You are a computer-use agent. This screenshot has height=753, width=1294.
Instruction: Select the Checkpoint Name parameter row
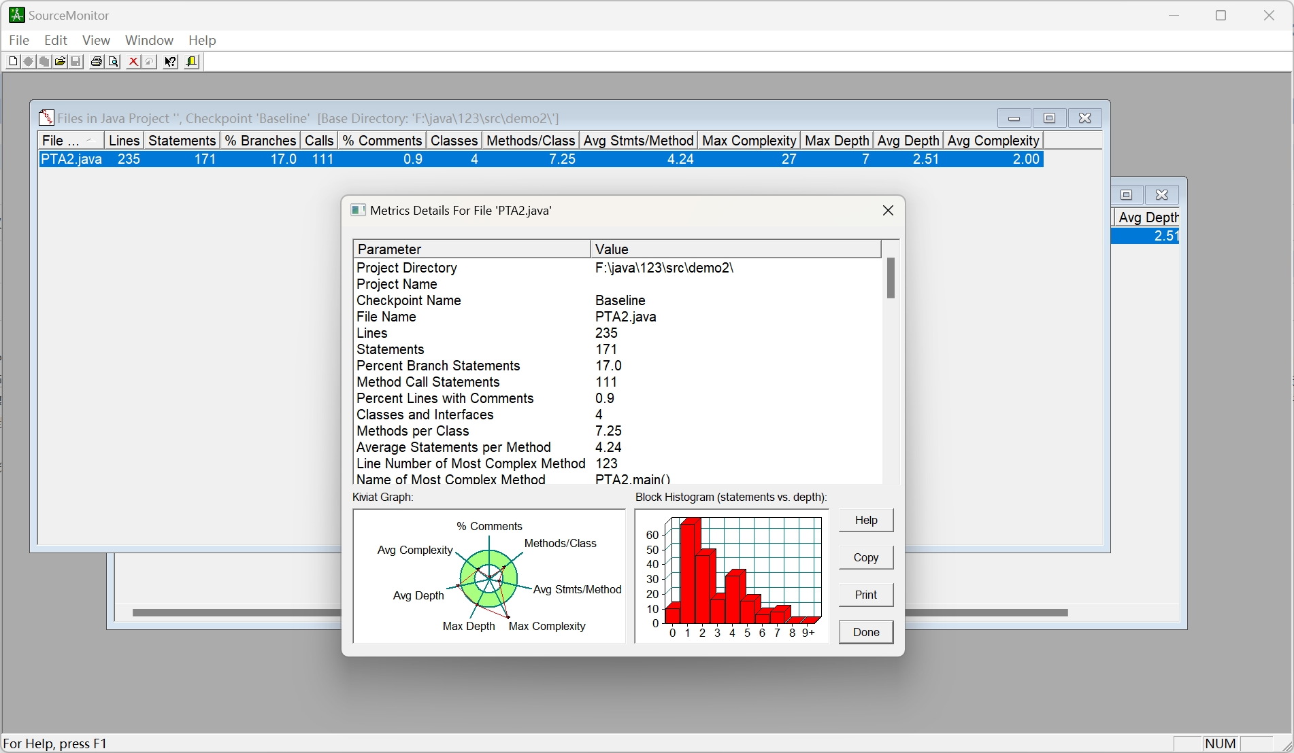click(617, 300)
